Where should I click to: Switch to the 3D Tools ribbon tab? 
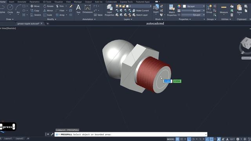tap(47, 2)
